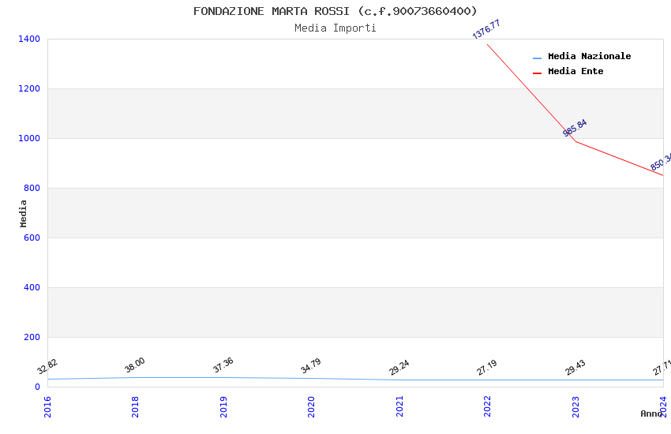Screen dimensions: 671x434
Task: Click the data label 34.79
Action: pyautogui.click(x=311, y=365)
